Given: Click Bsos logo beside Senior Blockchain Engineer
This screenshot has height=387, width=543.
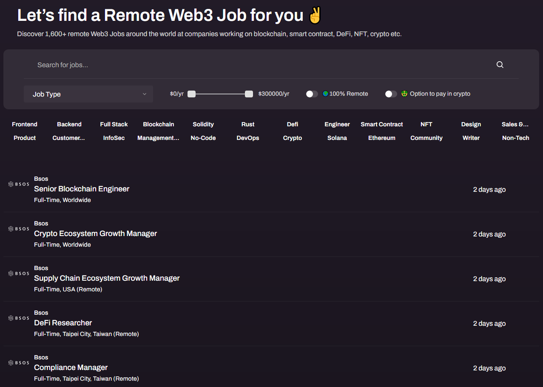Looking at the screenshot, I should (x=19, y=184).
